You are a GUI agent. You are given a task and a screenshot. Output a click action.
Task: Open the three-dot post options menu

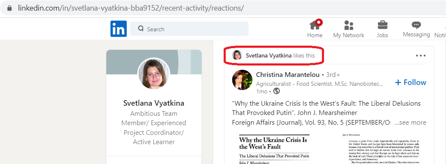click(421, 56)
